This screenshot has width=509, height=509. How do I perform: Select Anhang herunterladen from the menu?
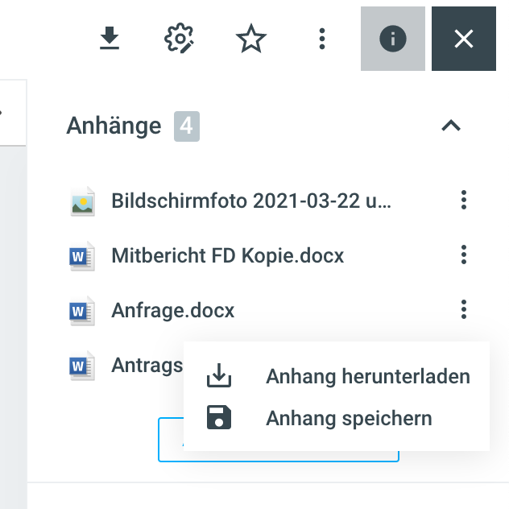(367, 376)
